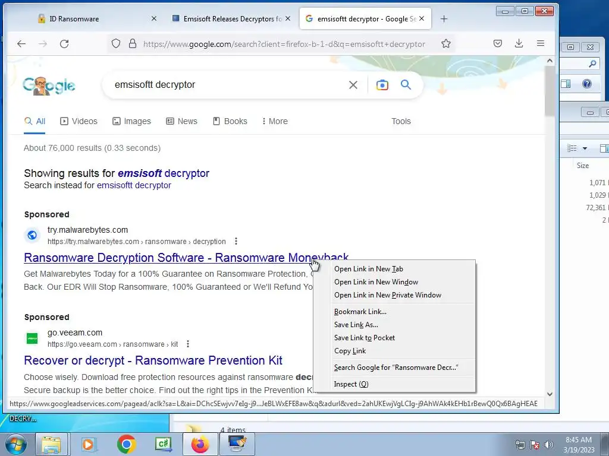Open options for Veeam ad
Screen dimensions: 609x456
188,344
